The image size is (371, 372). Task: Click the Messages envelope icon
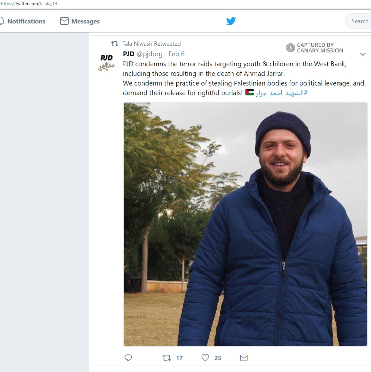(64, 21)
